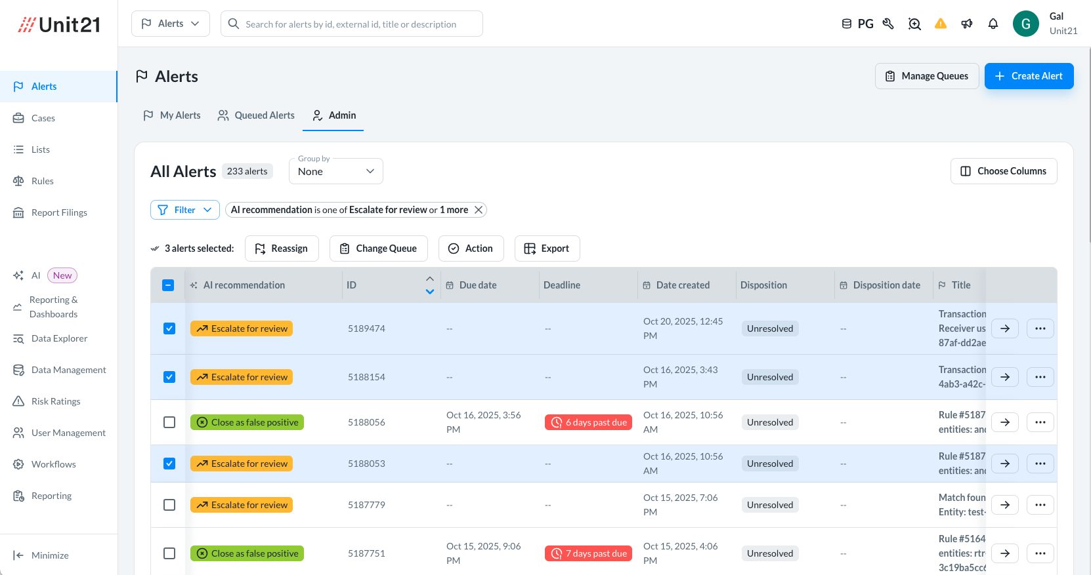This screenshot has height=575, width=1091.
Task: Open more options for alert 5188053
Action: [1040, 464]
